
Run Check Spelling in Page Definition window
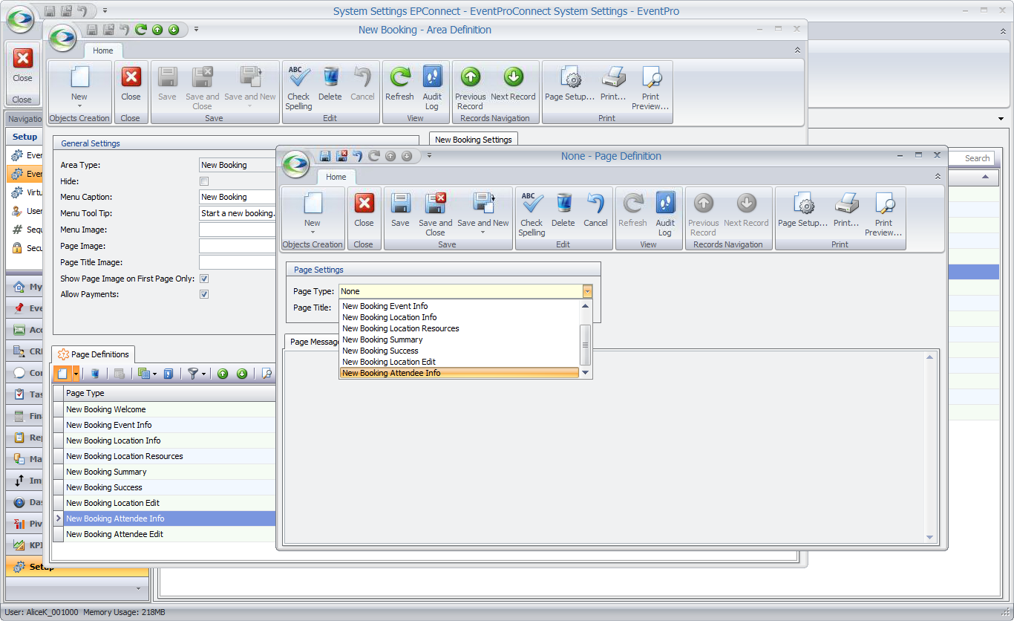(531, 214)
